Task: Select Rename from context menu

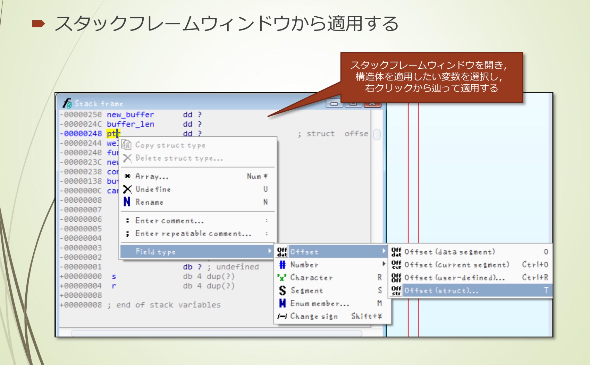Action: coord(198,202)
